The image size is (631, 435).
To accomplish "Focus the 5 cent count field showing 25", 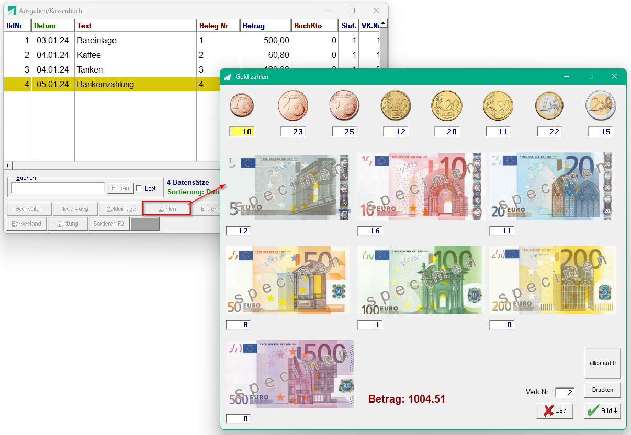I will coord(344,132).
